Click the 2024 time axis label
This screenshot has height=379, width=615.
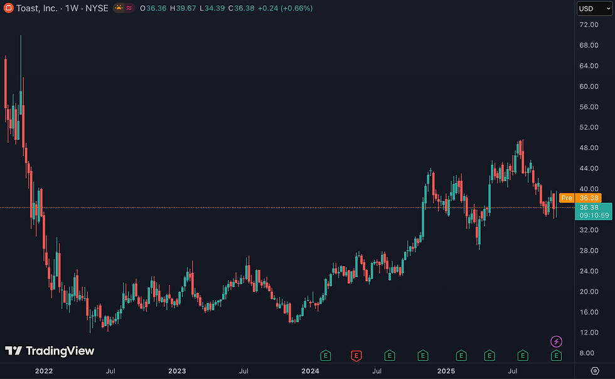coord(310,371)
